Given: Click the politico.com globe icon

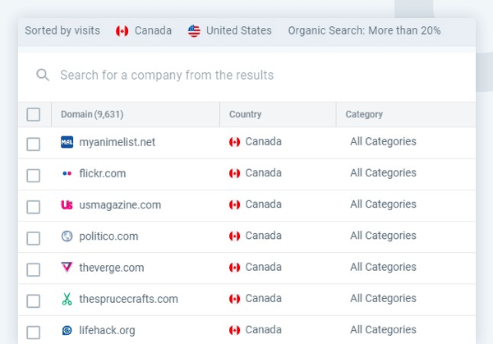Looking at the screenshot, I should pyautogui.click(x=67, y=236).
